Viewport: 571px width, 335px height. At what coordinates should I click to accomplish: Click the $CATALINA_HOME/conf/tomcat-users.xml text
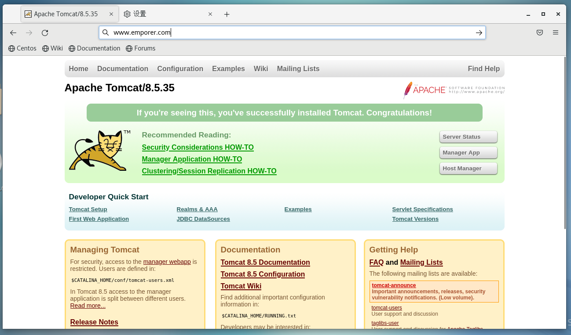tap(123, 280)
